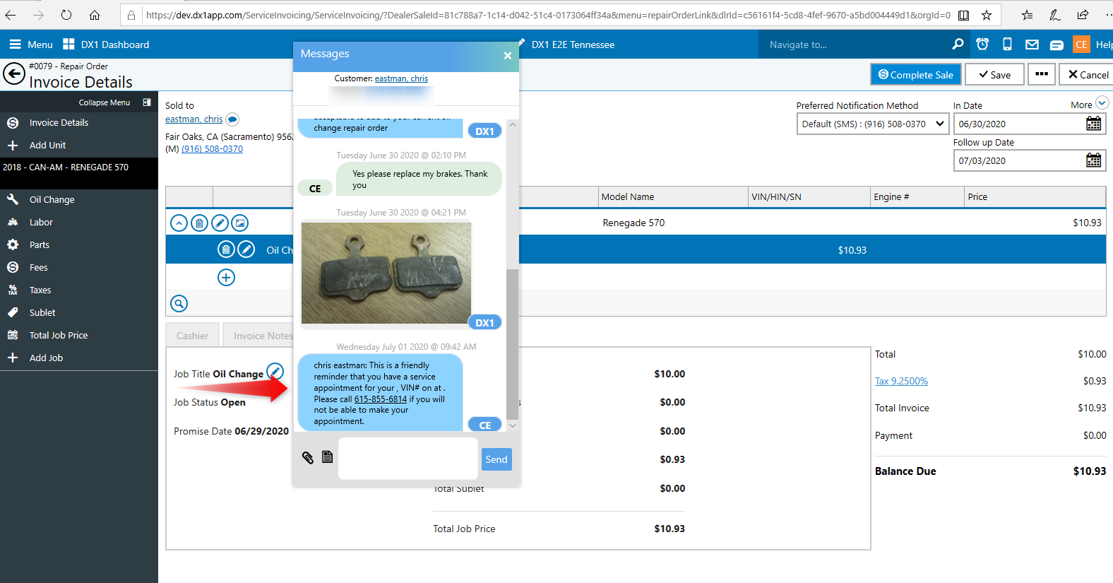
Task: Open the message bubble icon beside customer name
Action: 232,119
